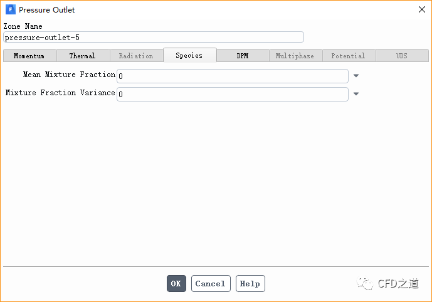Switch to the UDS tab
Image resolution: width=432 pixels, height=302 pixels.
click(x=402, y=56)
